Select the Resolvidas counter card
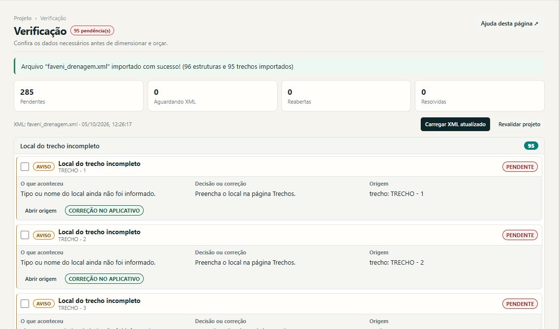 pyautogui.click(x=480, y=96)
